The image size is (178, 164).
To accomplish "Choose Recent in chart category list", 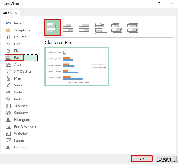I will click(19, 23).
